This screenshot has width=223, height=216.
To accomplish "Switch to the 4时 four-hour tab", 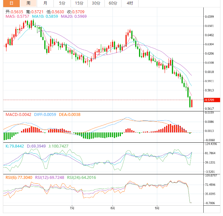I will point(130,3).
